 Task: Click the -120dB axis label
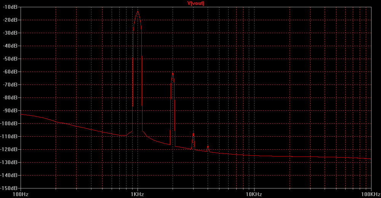pos(9,149)
